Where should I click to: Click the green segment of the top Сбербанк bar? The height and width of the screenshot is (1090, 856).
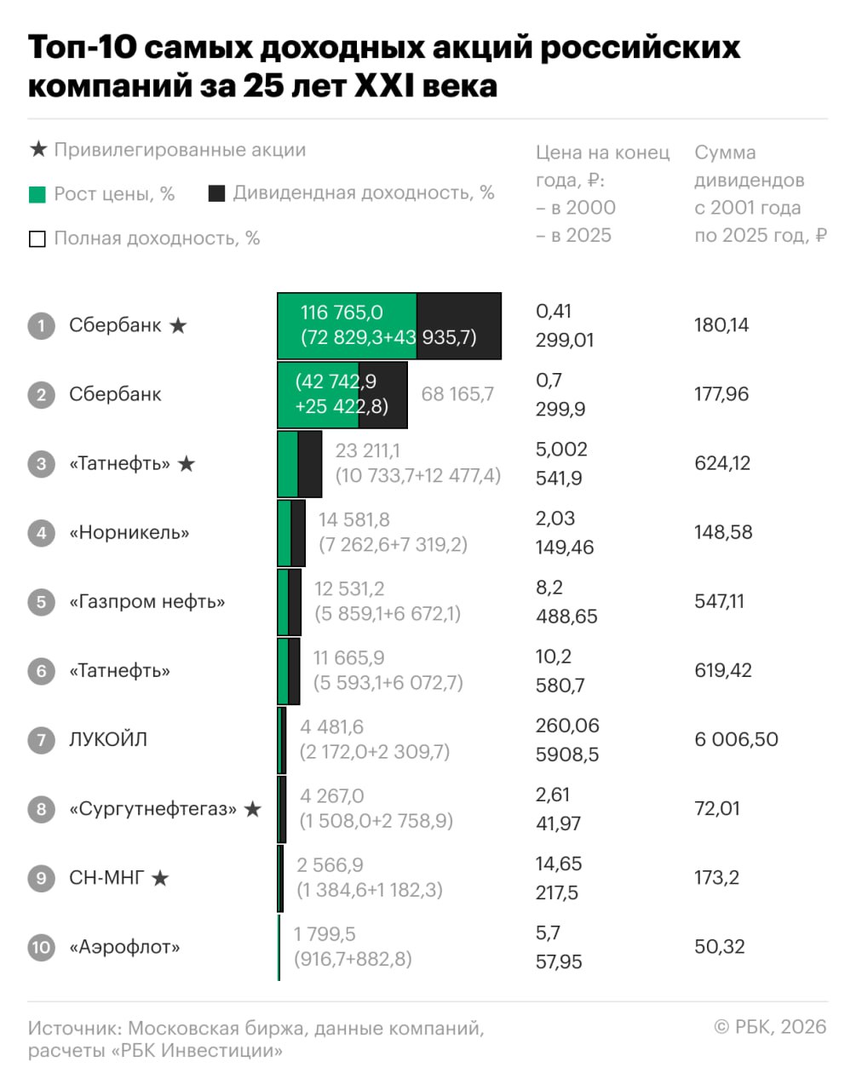(x=347, y=325)
